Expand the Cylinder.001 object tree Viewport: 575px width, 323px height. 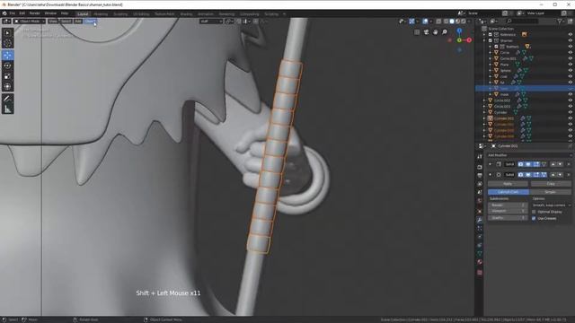click(484, 118)
